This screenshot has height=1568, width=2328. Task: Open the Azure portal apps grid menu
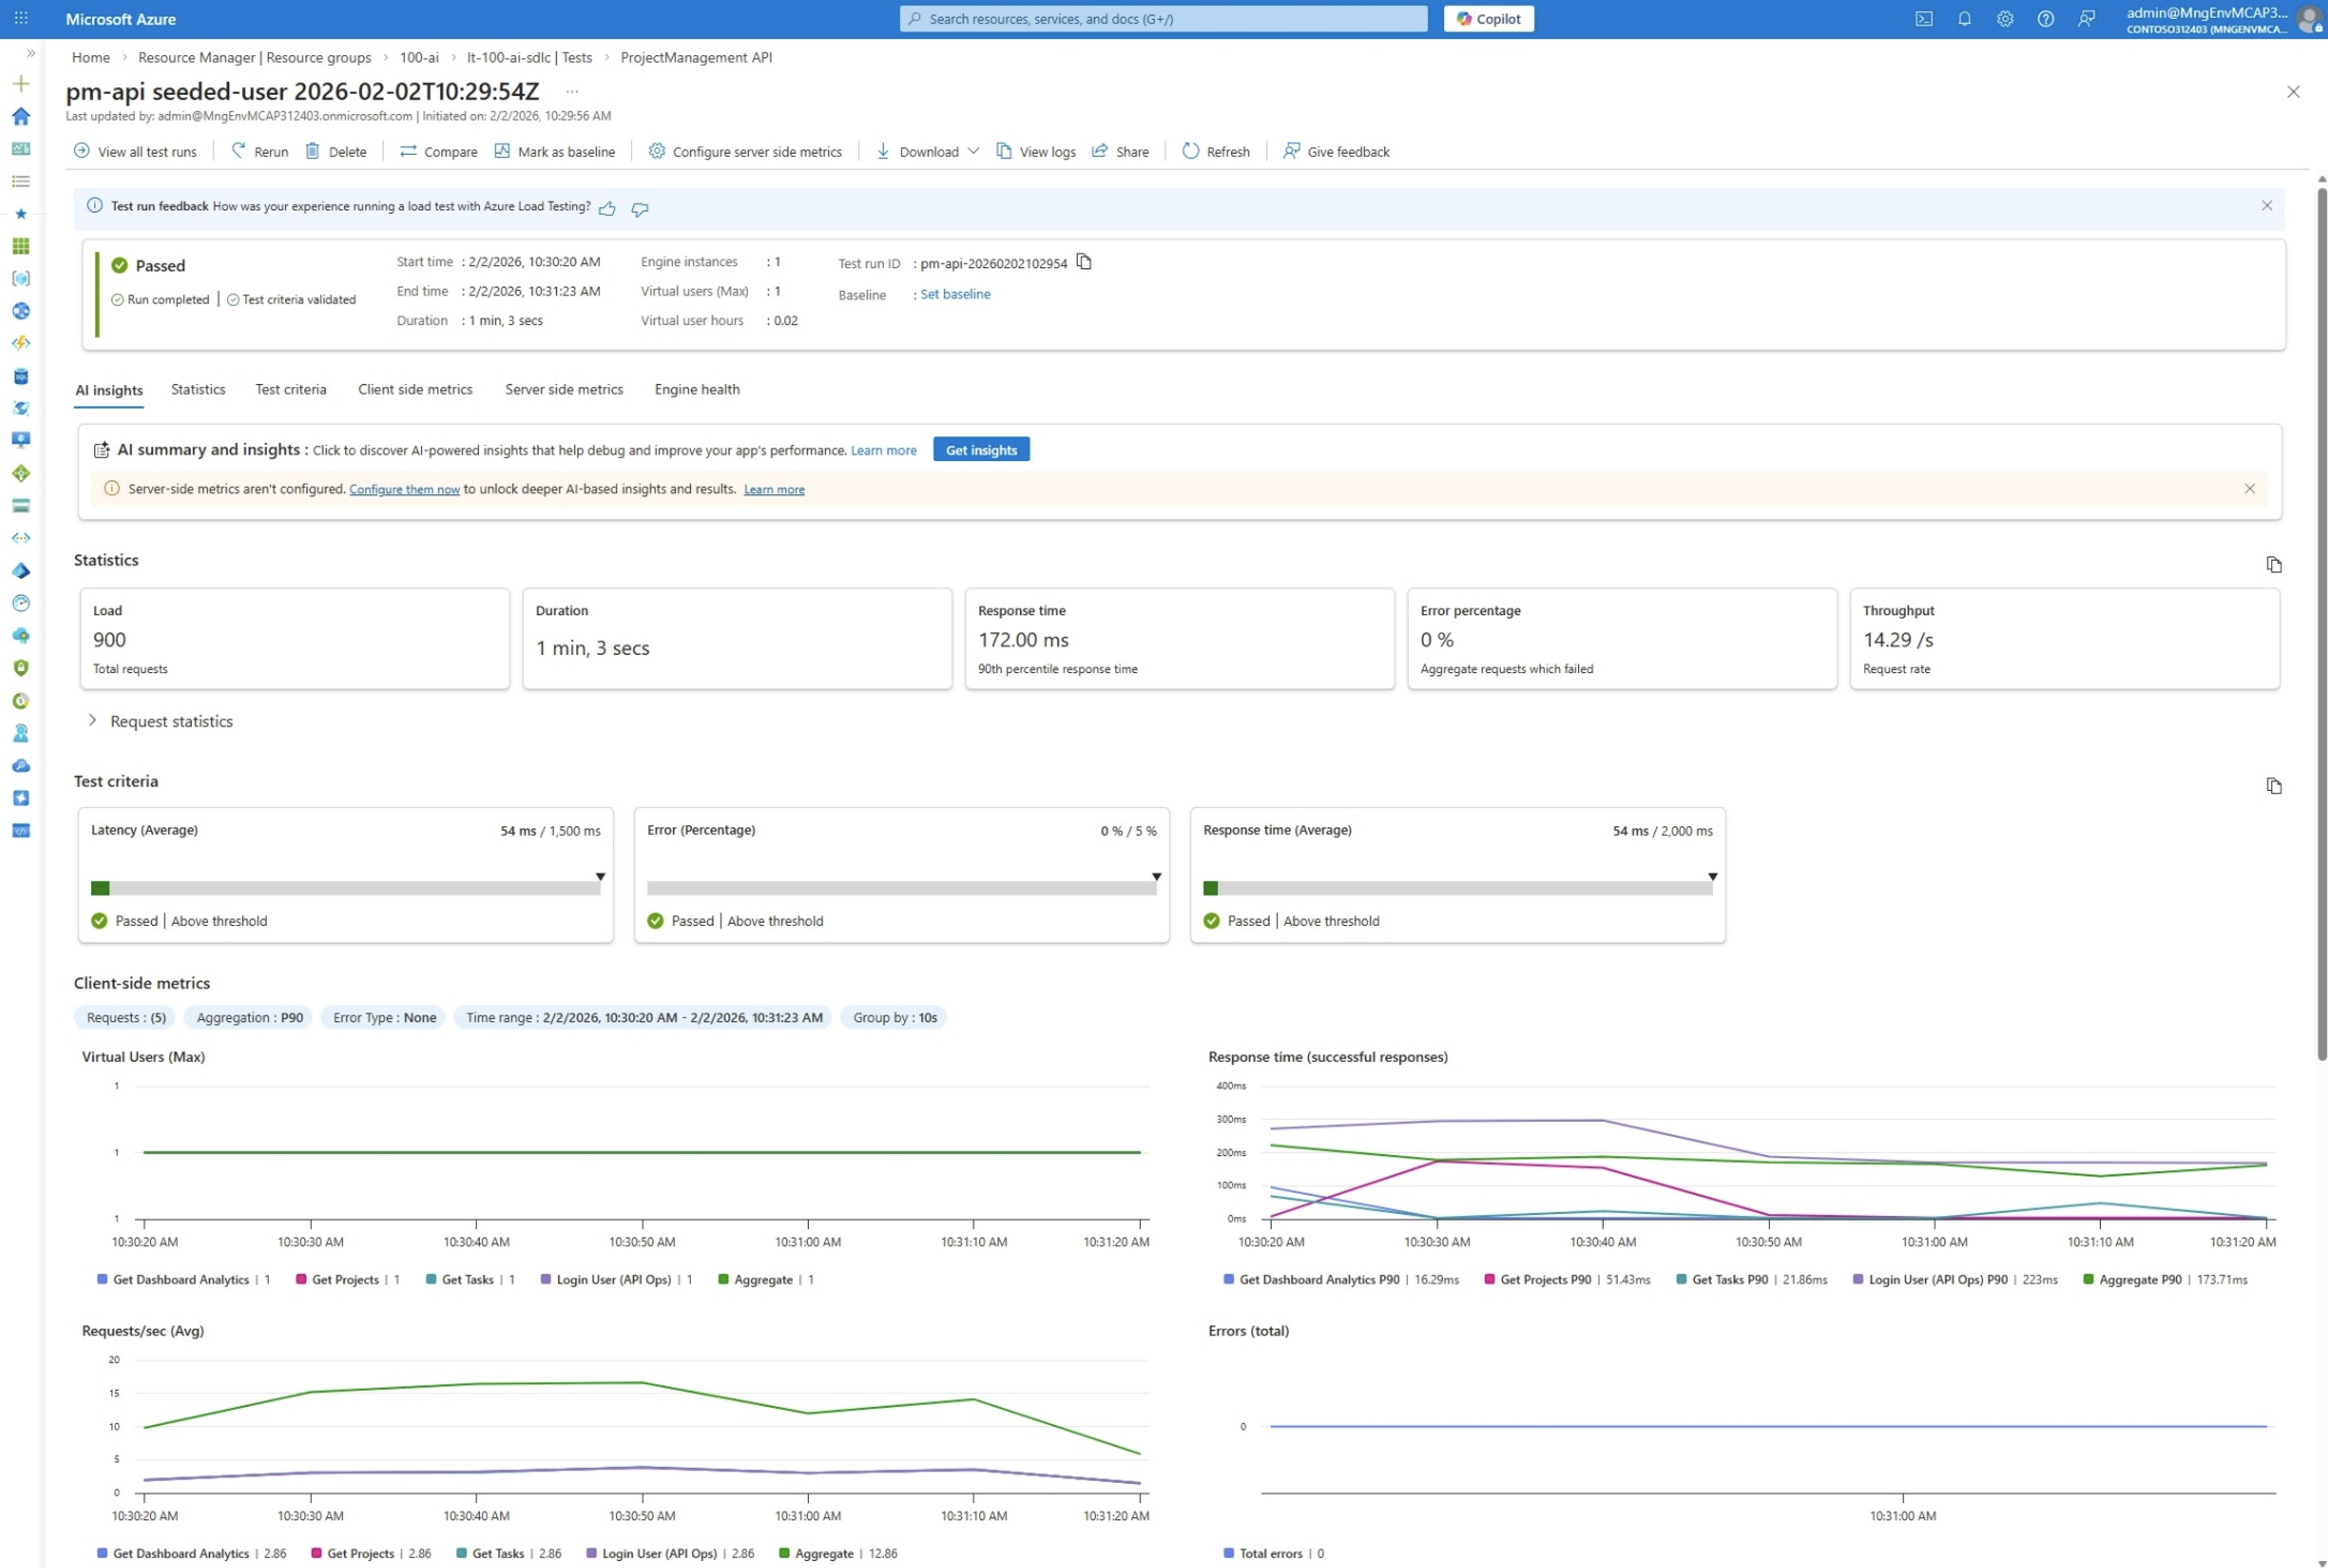[x=21, y=18]
